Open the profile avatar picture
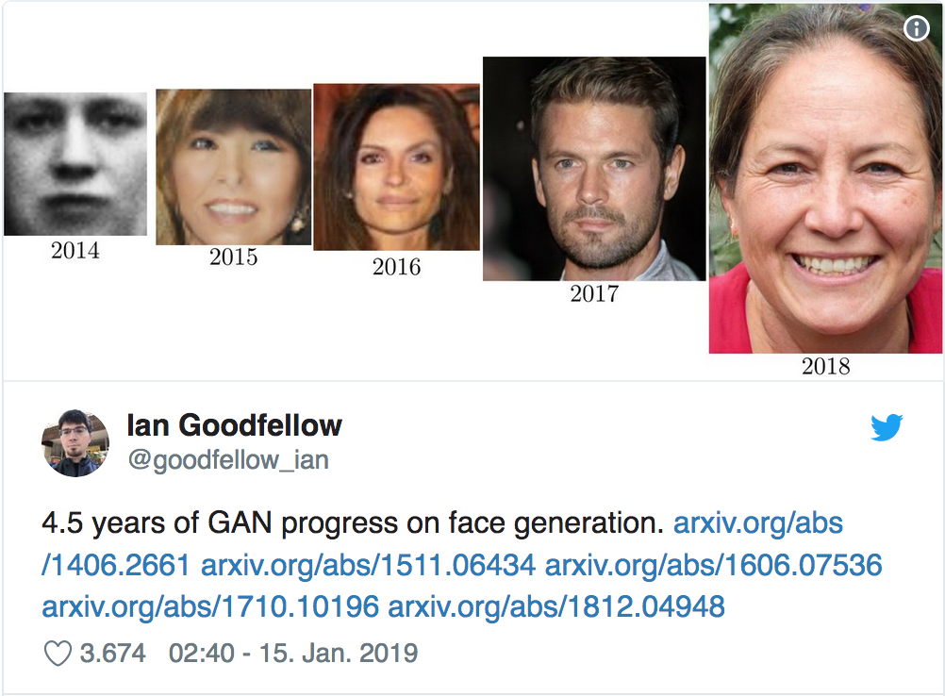Screen dimensions: 945x696 (x=75, y=442)
